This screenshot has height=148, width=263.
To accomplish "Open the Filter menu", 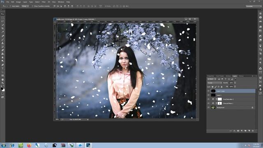I will (44, 2).
